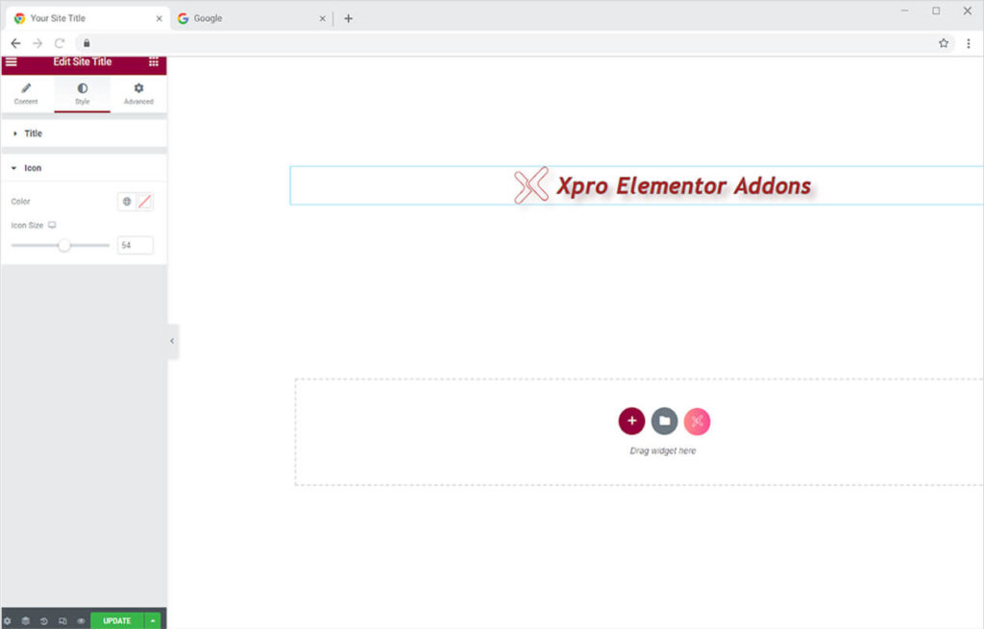Toggle Icon Size responsive device icon
The width and height of the screenshot is (984, 629).
pyautogui.click(x=52, y=225)
